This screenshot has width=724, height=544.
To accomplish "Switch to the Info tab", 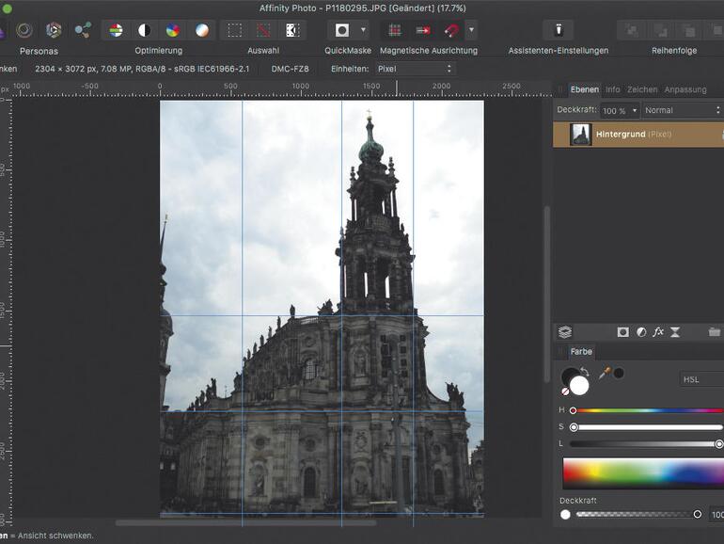I will click(612, 89).
